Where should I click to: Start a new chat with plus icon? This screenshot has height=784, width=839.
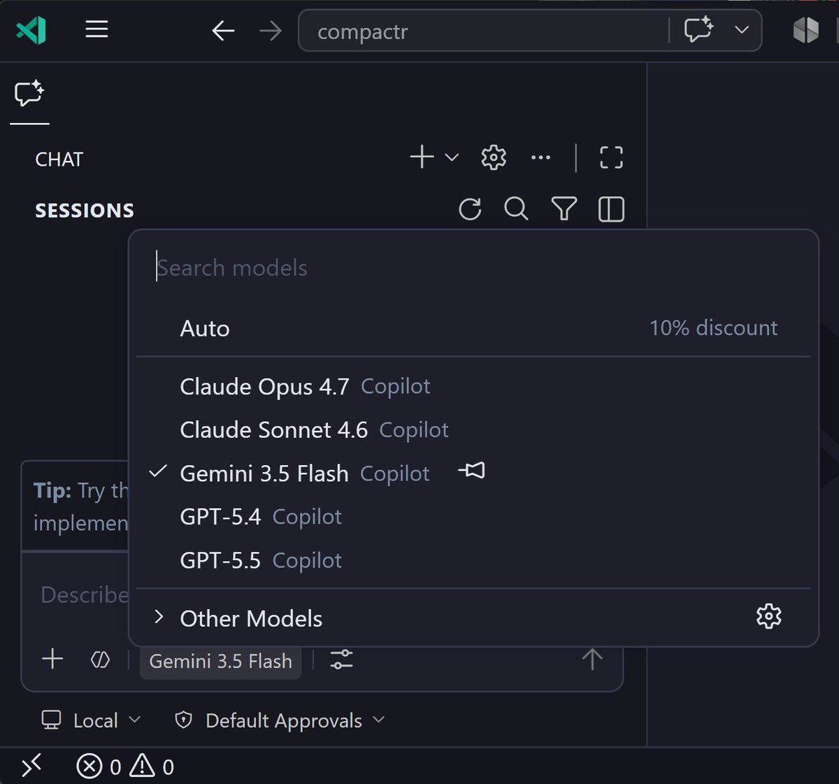422,157
